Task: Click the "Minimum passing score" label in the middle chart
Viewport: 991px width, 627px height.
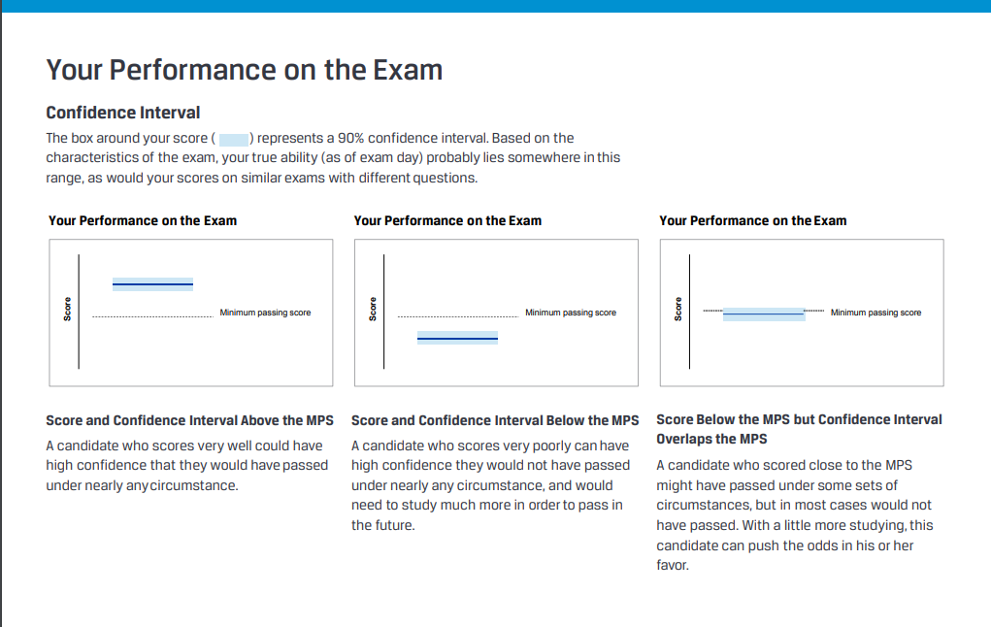Action: pos(570,313)
